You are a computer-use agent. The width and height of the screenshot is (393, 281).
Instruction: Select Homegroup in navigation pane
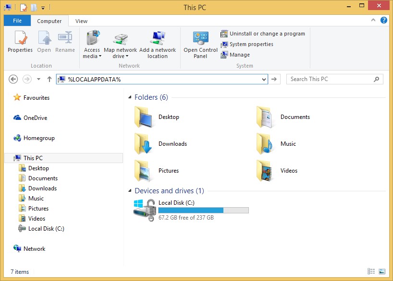(x=34, y=138)
